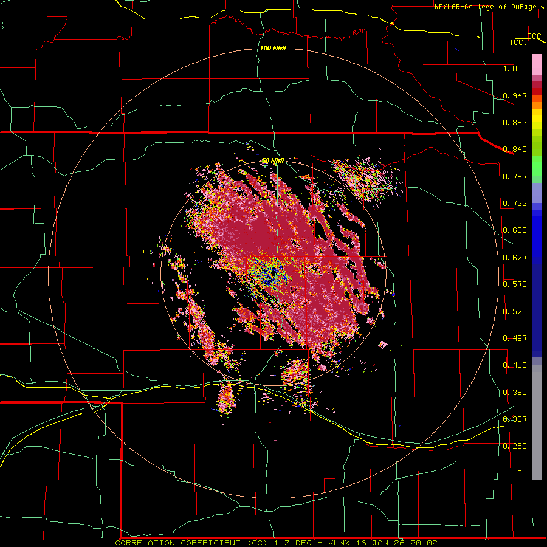The width and height of the screenshot is (547, 547).
Task: Click the 0.253 color scale label
Action: click(x=515, y=446)
